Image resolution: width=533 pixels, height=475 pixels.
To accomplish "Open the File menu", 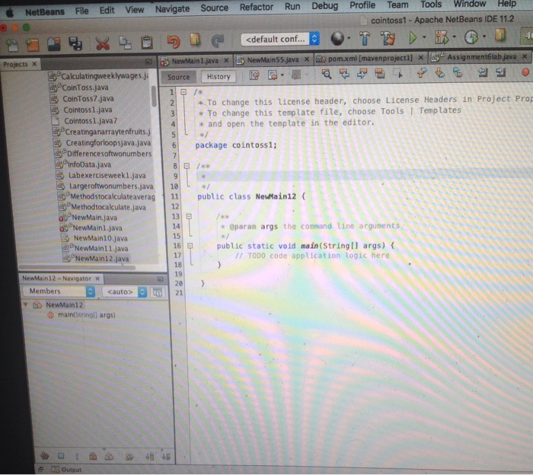I will pos(81,11).
